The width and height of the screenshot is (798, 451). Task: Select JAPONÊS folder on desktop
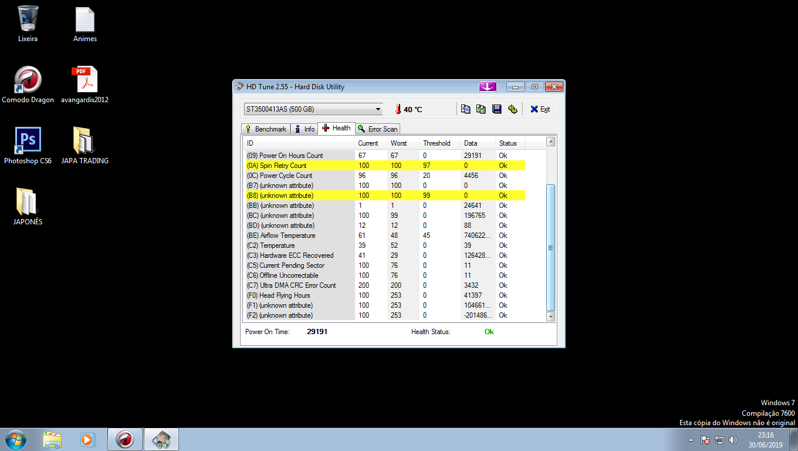[x=28, y=207]
